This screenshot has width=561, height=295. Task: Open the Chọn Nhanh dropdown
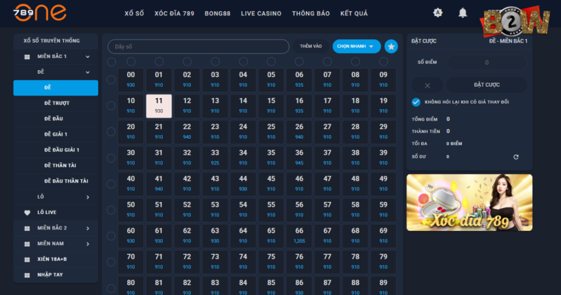coord(356,47)
